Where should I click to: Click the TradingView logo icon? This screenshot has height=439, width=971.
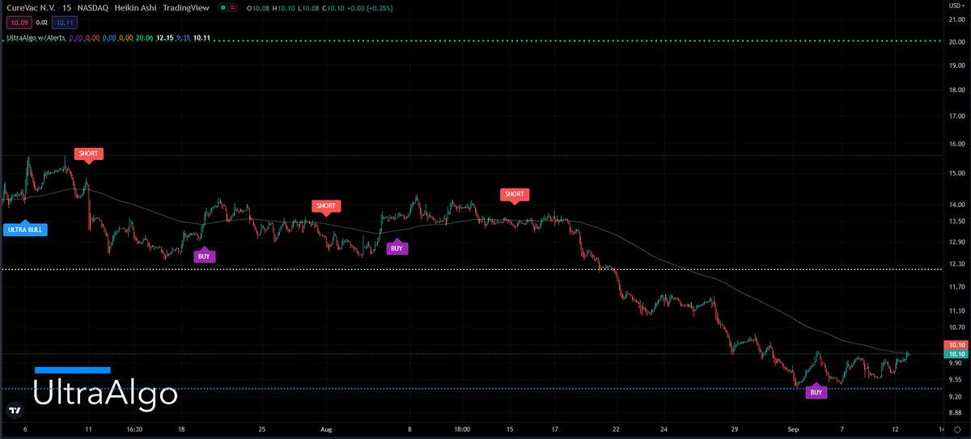[14, 411]
